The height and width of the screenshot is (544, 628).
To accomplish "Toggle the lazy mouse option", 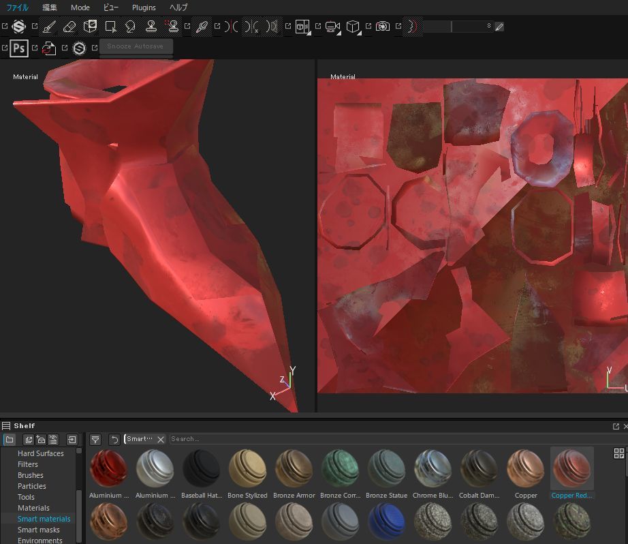I will pyautogui.click(x=412, y=27).
